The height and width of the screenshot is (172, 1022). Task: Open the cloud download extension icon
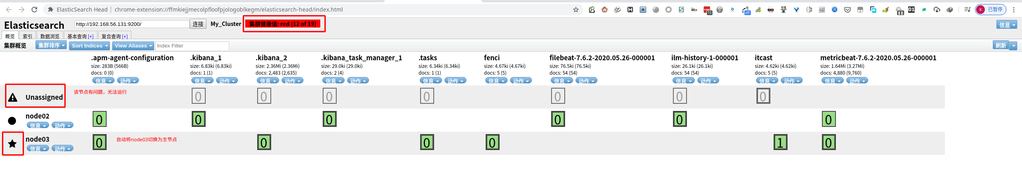pyautogui.click(x=937, y=10)
